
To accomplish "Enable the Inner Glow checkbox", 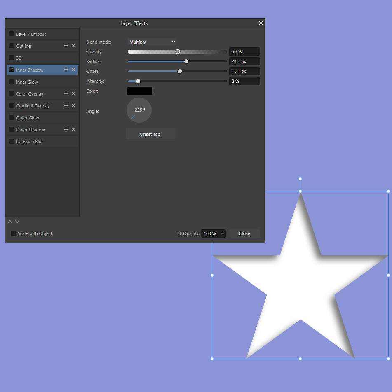I will [12, 82].
